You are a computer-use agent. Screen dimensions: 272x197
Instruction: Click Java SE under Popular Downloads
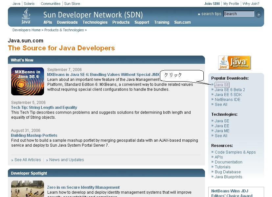point(222,85)
